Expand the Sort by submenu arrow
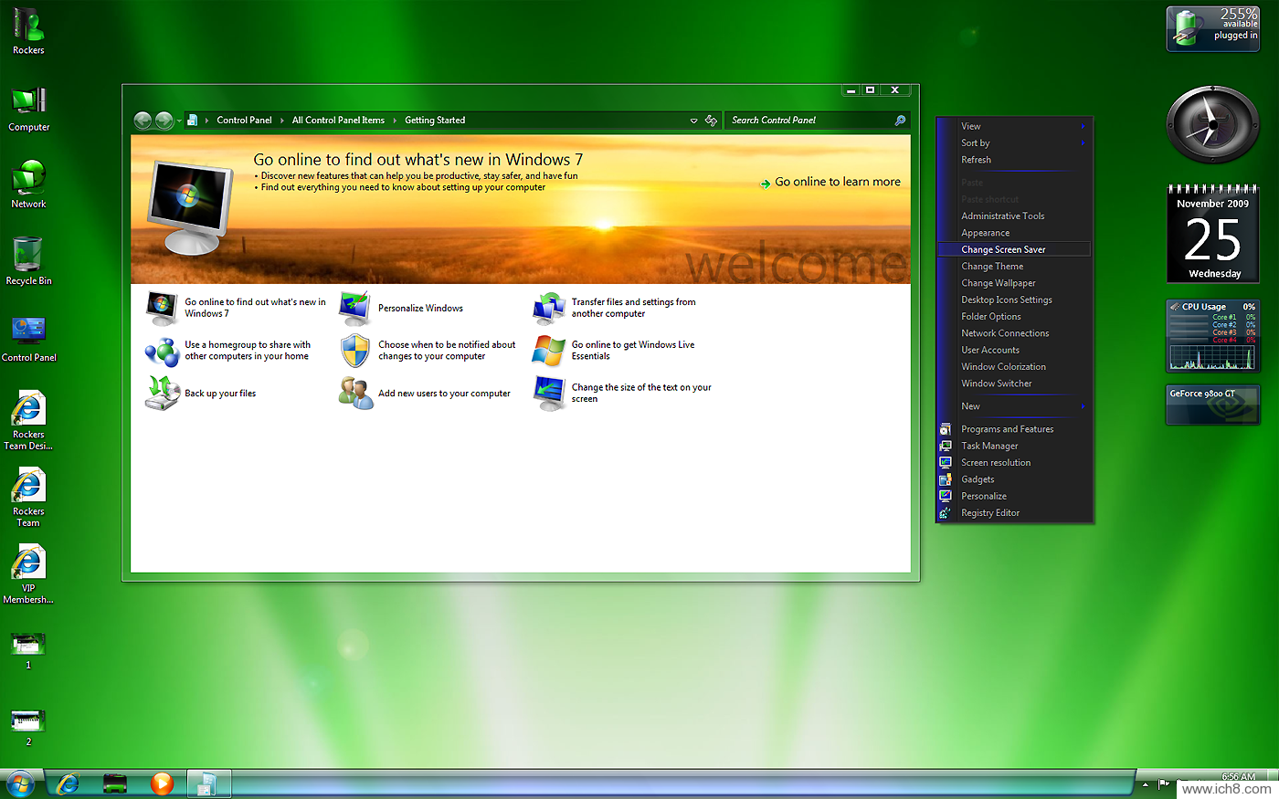 click(x=1083, y=143)
